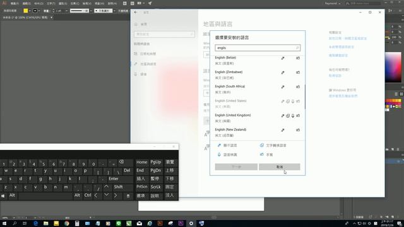Select English (United States) from the list
Image resolution: width=404 pixels, height=227 pixels.
point(258,103)
